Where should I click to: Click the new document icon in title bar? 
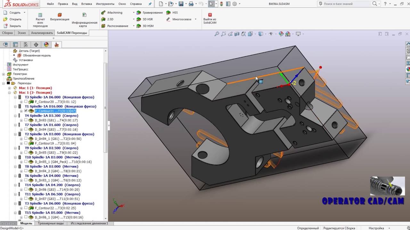[161, 4]
